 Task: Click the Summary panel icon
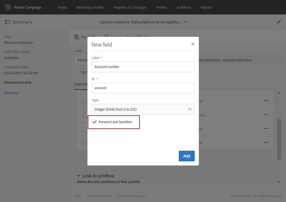tap(8, 22)
